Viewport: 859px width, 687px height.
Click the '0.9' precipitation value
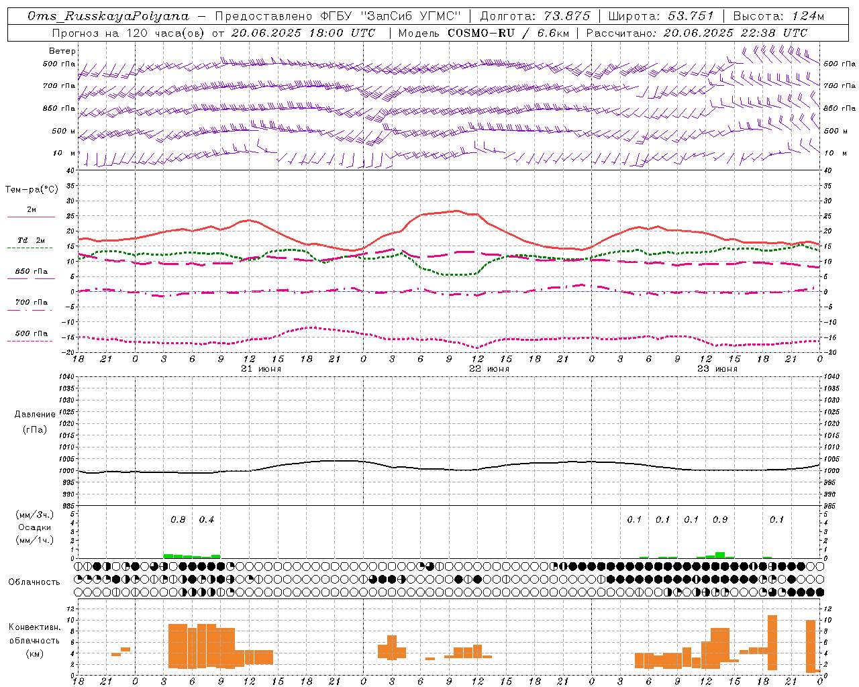pos(720,520)
